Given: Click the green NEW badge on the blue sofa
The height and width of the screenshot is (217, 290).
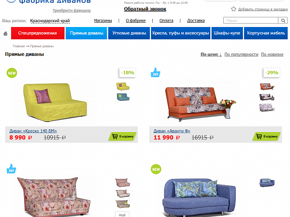Looking at the screenshot, I should (x=156, y=169).
